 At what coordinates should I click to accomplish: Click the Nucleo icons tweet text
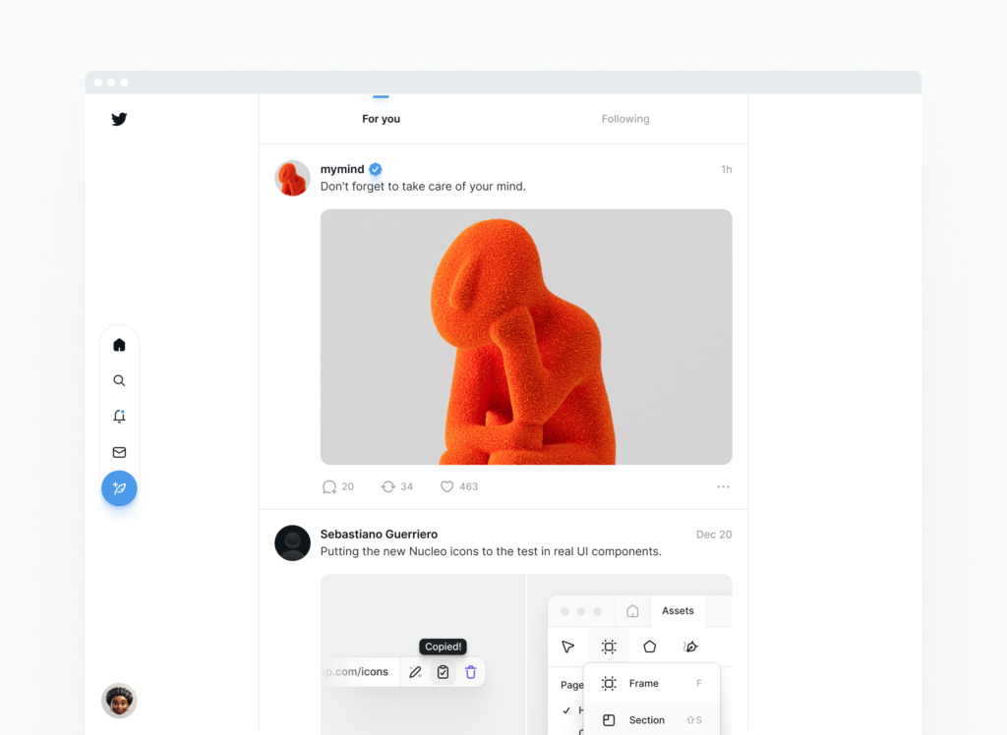[491, 551]
